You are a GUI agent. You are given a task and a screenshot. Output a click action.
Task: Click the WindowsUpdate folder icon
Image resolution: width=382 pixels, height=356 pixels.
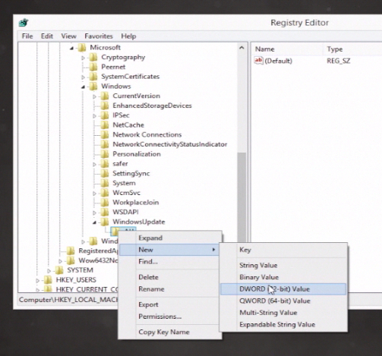pos(105,222)
